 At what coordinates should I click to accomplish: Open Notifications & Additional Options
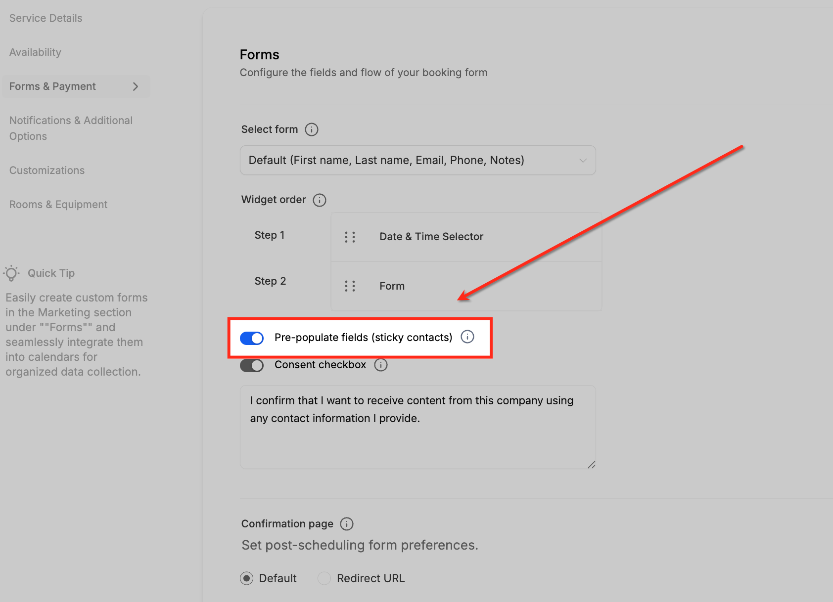(x=71, y=128)
